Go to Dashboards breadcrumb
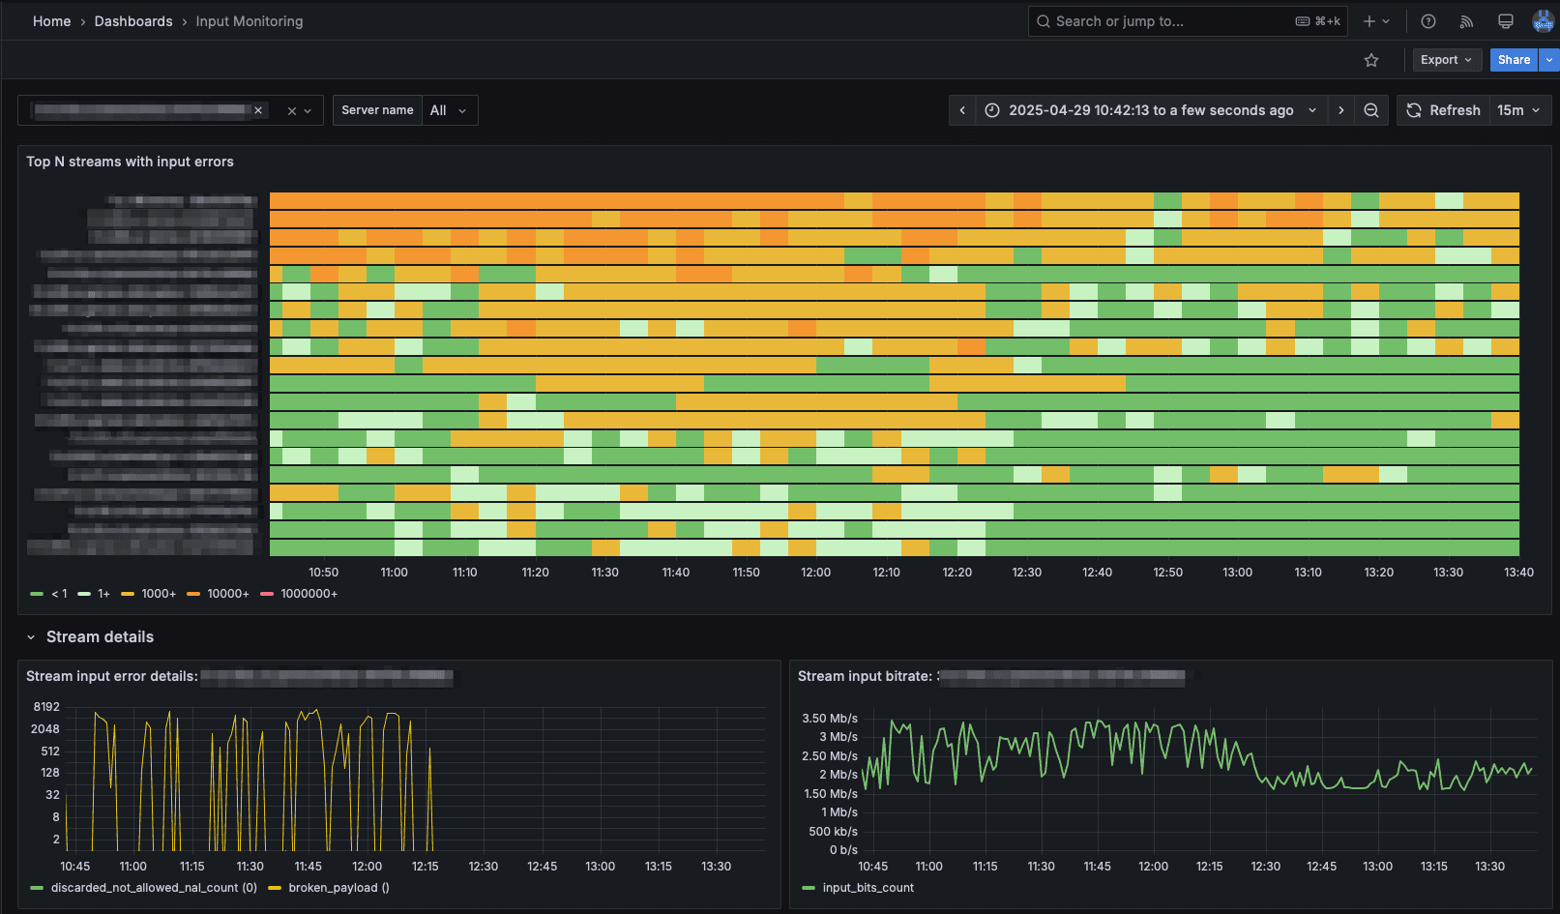This screenshot has height=914, width=1560. coord(133,21)
